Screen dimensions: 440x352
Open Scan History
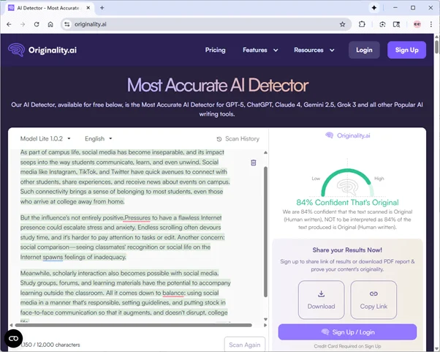238,139
